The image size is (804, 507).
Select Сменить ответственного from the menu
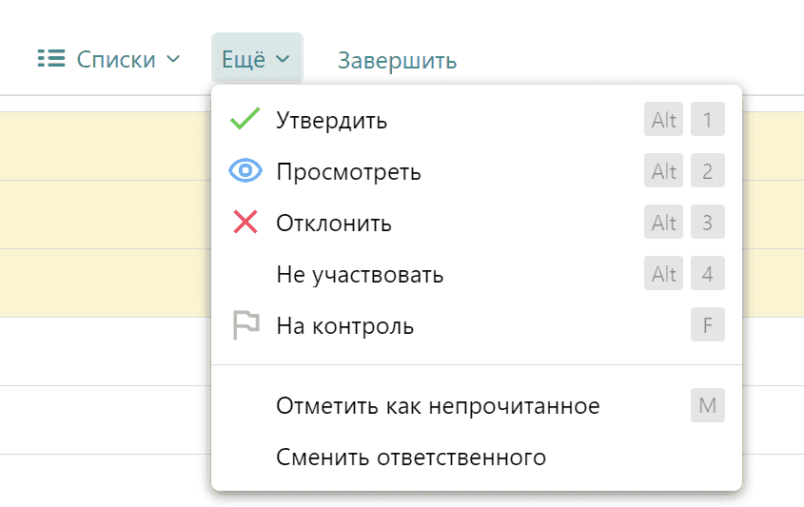click(411, 458)
